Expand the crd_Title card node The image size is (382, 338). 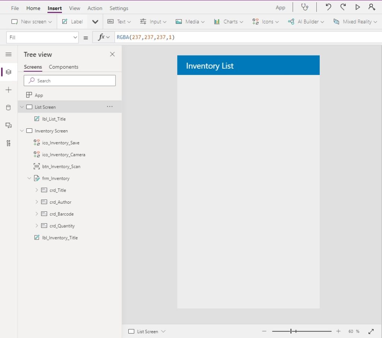(37, 190)
